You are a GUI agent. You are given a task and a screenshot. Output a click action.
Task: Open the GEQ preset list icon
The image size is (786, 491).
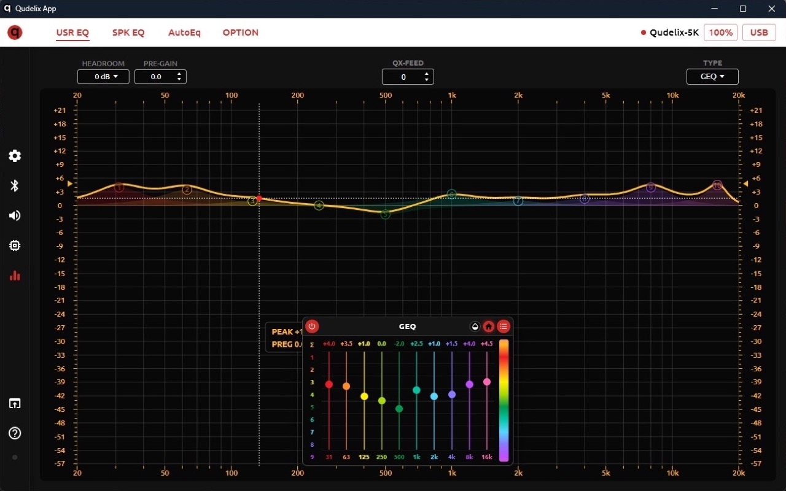[x=504, y=327]
